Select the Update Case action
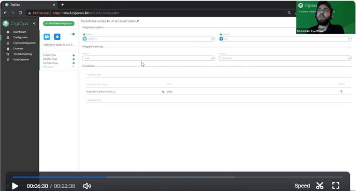356x191 pixels. coord(51,63)
